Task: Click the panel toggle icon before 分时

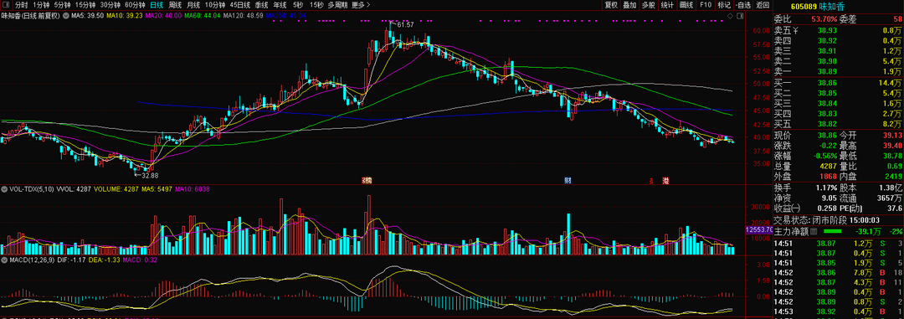Action: point(7,5)
